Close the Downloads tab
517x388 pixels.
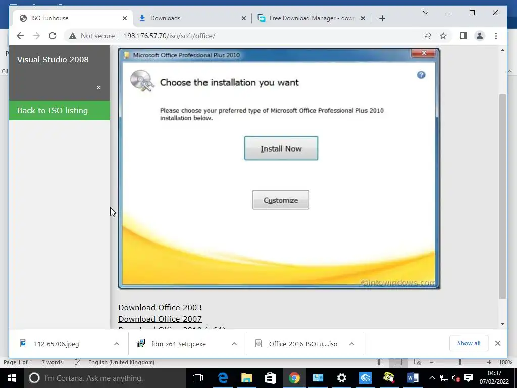pos(244,18)
